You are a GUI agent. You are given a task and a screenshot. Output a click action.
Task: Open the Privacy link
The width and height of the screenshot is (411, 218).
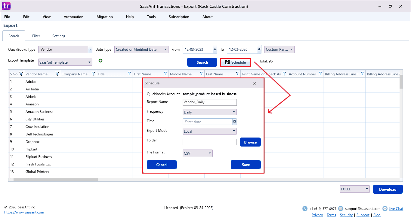coord(317,215)
